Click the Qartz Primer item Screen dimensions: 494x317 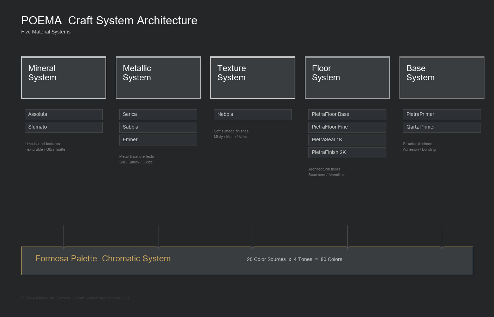tap(442, 127)
